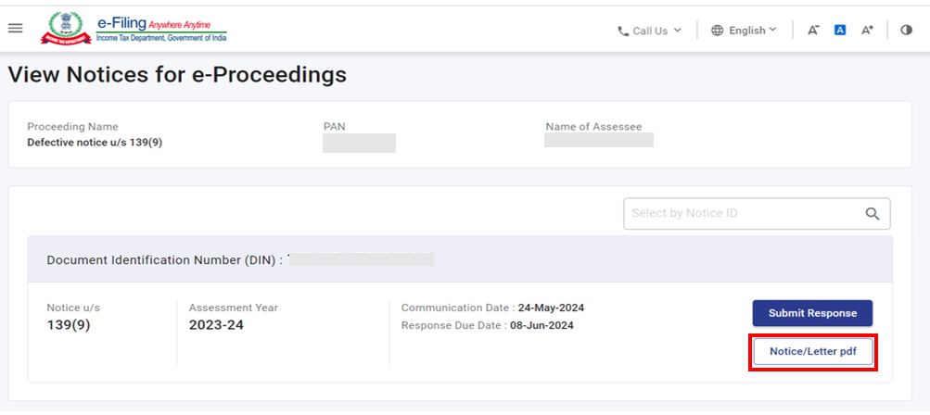Click the magnifier search icon
The height and width of the screenshot is (415, 930).
[x=872, y=213]
